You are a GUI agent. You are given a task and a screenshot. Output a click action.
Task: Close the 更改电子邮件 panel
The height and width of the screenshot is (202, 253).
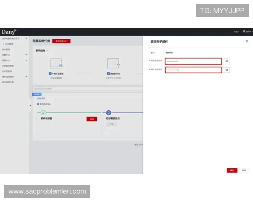tap(247, 41)
